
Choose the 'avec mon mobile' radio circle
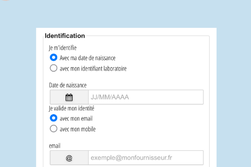(53, 128)
